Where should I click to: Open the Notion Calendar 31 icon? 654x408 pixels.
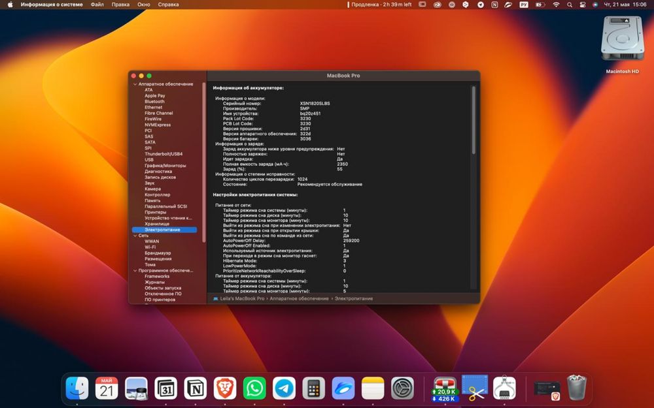coord(166,388)
